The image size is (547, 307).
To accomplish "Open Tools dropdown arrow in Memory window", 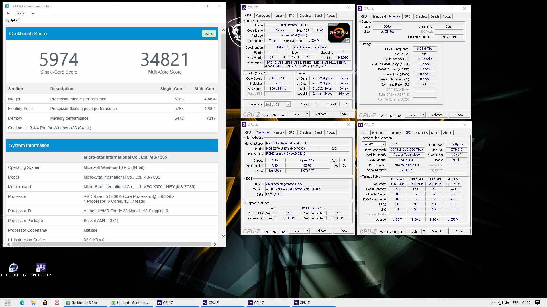I will [423, 115].
